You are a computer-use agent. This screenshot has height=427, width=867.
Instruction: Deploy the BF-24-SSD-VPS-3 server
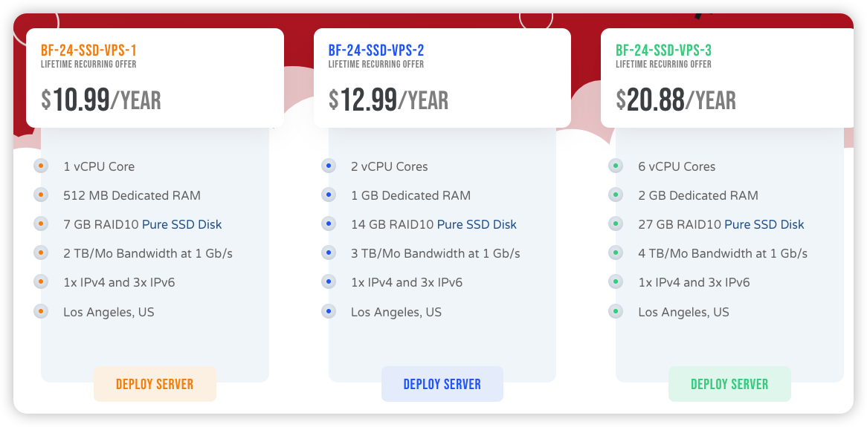729,384
